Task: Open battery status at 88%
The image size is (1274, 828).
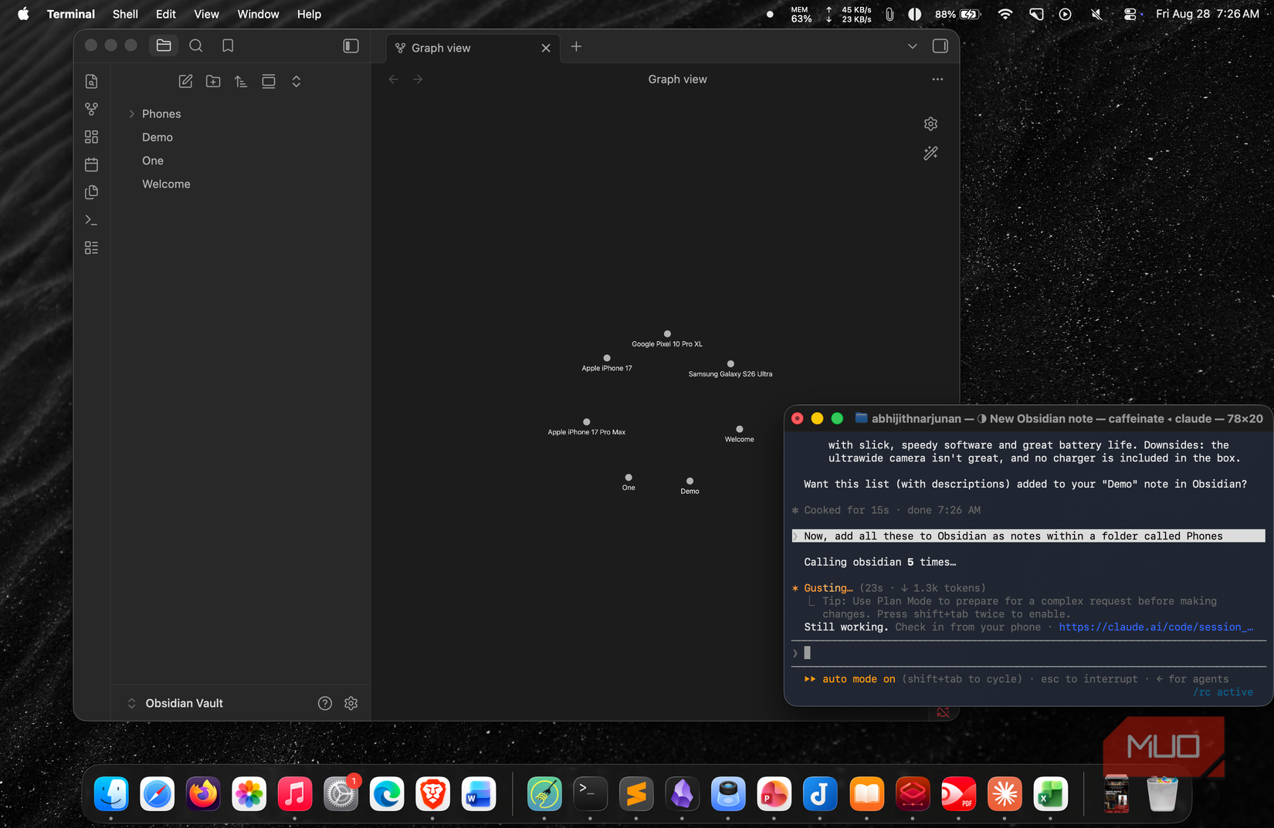Action: point(957,14)
